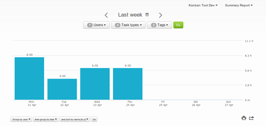
Task: Open the Summary Report menu
Action: click(x=239, y=5)
